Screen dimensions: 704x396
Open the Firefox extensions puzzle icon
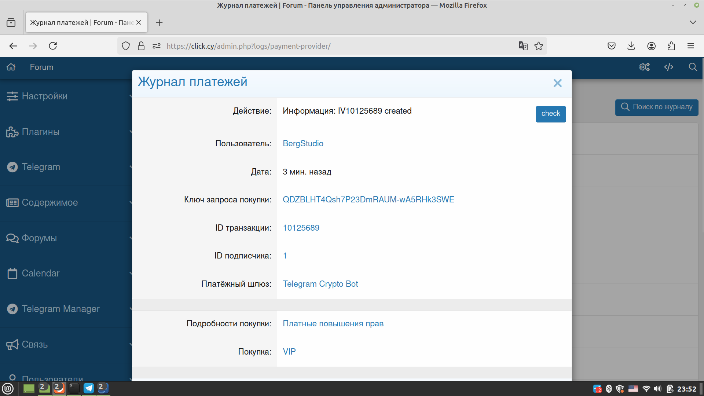(x=671, y=46)
